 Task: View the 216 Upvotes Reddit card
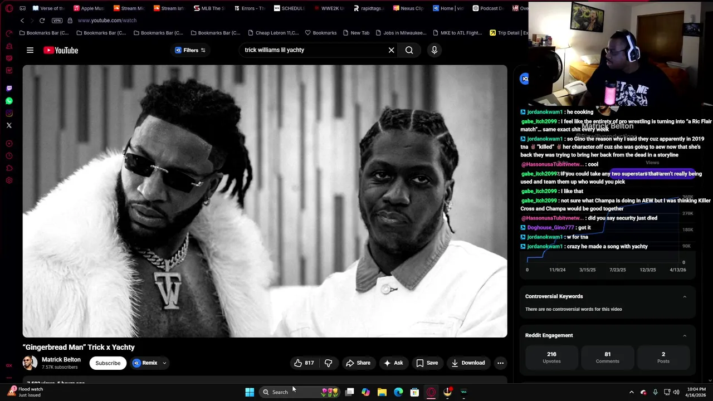[552, 358]
